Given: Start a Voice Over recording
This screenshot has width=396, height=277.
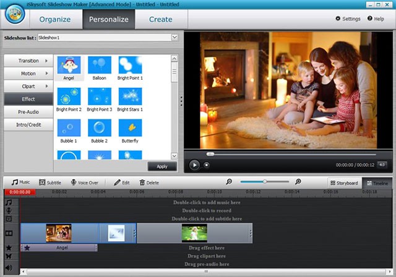Looking at the screenshot, I should pos(84,182).
